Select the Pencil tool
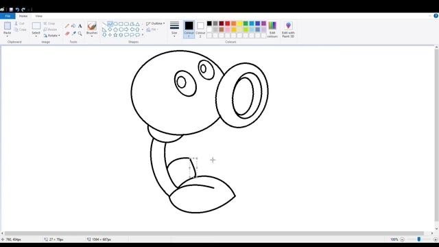The width and height of the screenshot is (439, 247). click(x=67, y=26)
